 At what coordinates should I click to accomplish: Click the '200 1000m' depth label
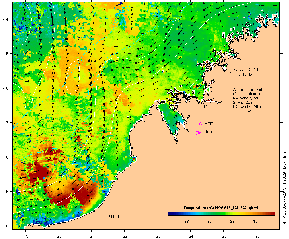click(117, 217)
